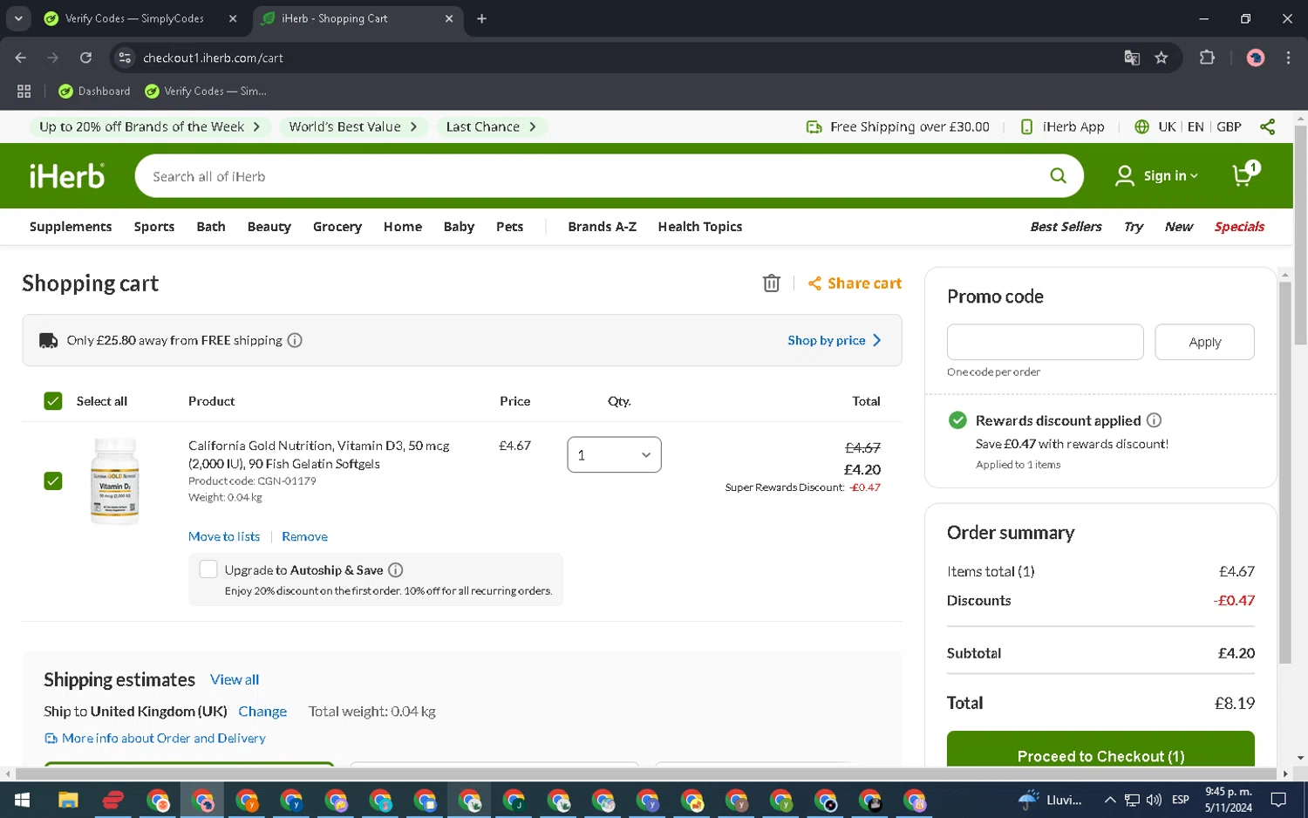Open the apps grid in bookmarks bar
1308x818 pixels.
24,91
